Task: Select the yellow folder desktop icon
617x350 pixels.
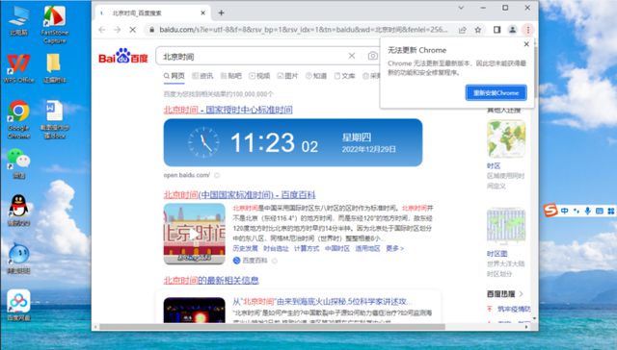Action: click(x=54, y=68)
